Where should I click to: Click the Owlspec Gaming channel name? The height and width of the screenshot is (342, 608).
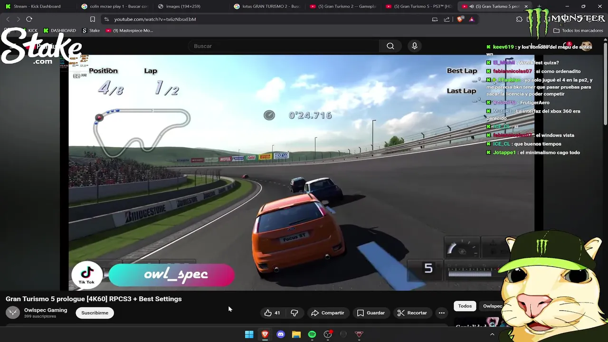(x=46, y=310)
